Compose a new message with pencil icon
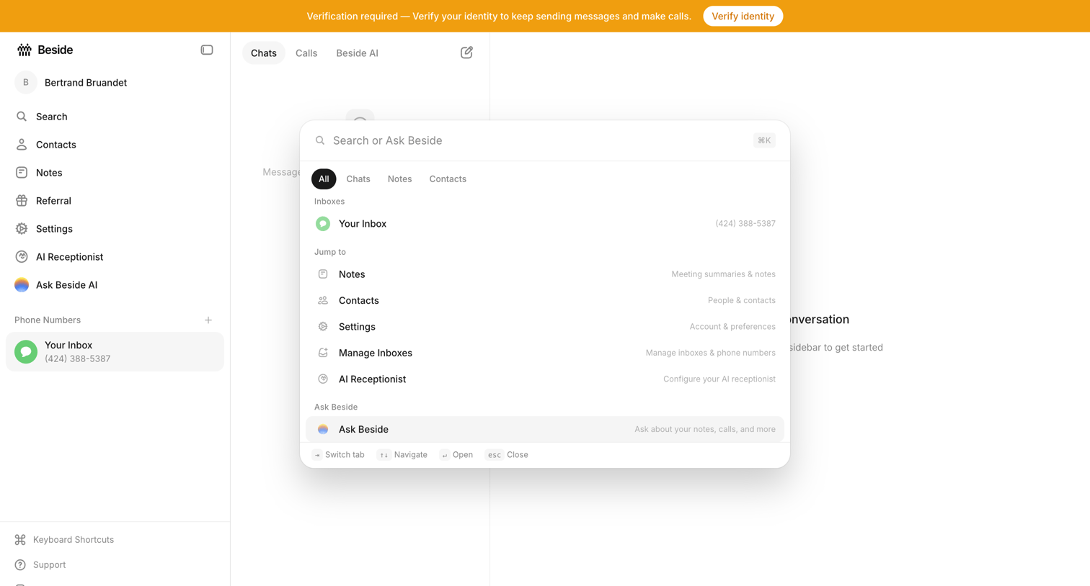This screenshot has height=586, width=1090. tap(466, 53)
